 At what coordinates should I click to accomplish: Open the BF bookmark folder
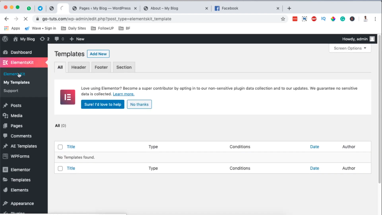pos(124,28)
